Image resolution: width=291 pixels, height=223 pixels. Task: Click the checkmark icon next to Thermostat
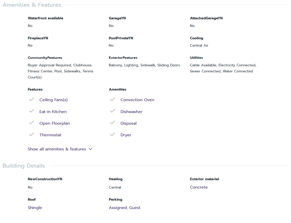click(31, 134)
